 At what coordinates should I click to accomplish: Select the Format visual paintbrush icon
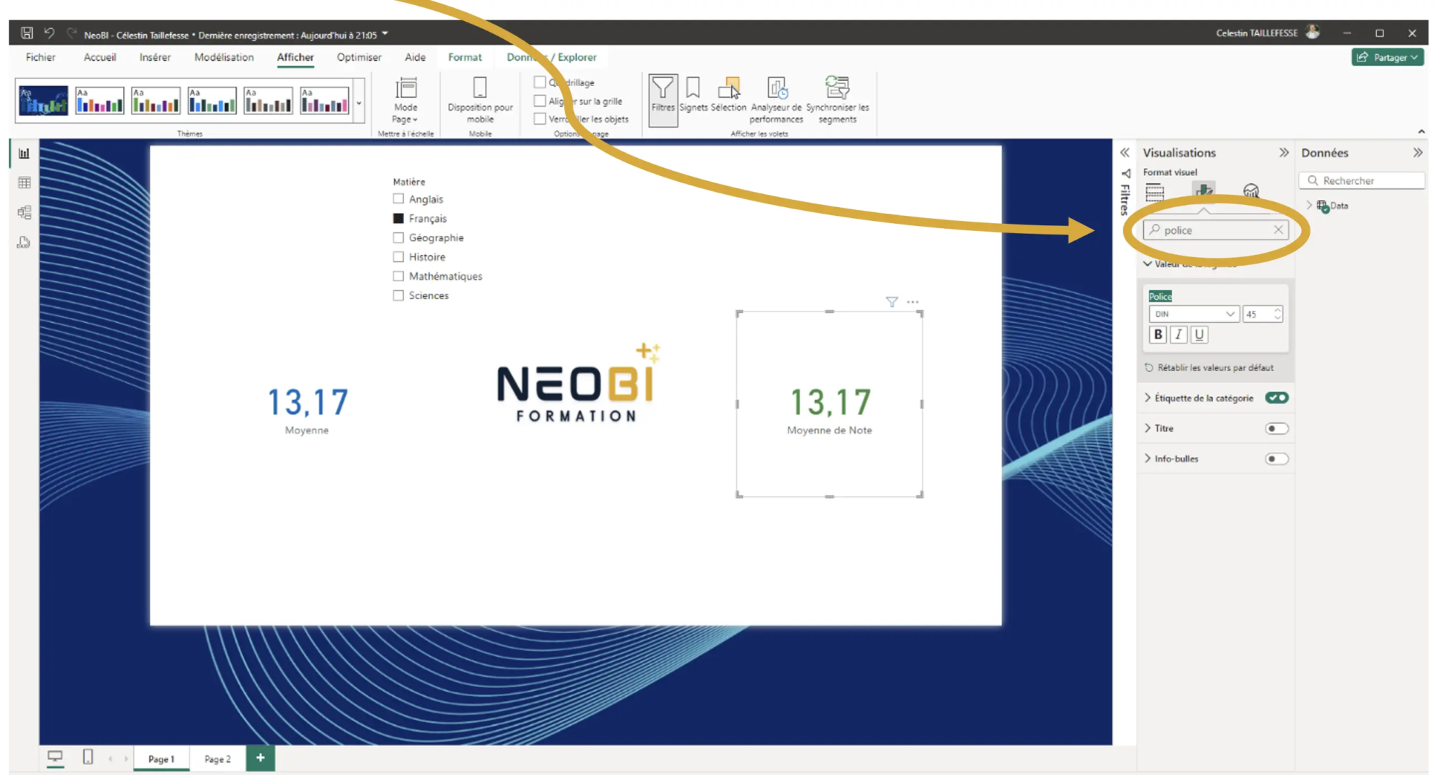[1203, 191]
